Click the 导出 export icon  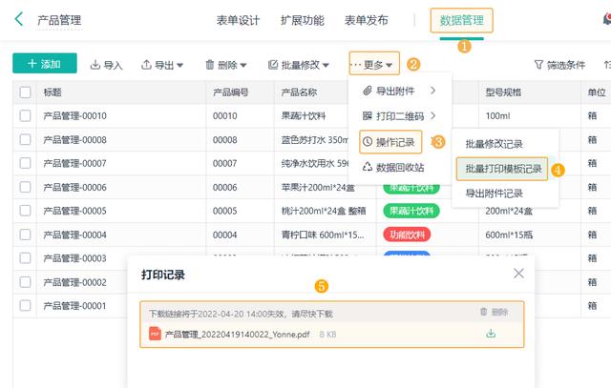[x=146, y=65]
